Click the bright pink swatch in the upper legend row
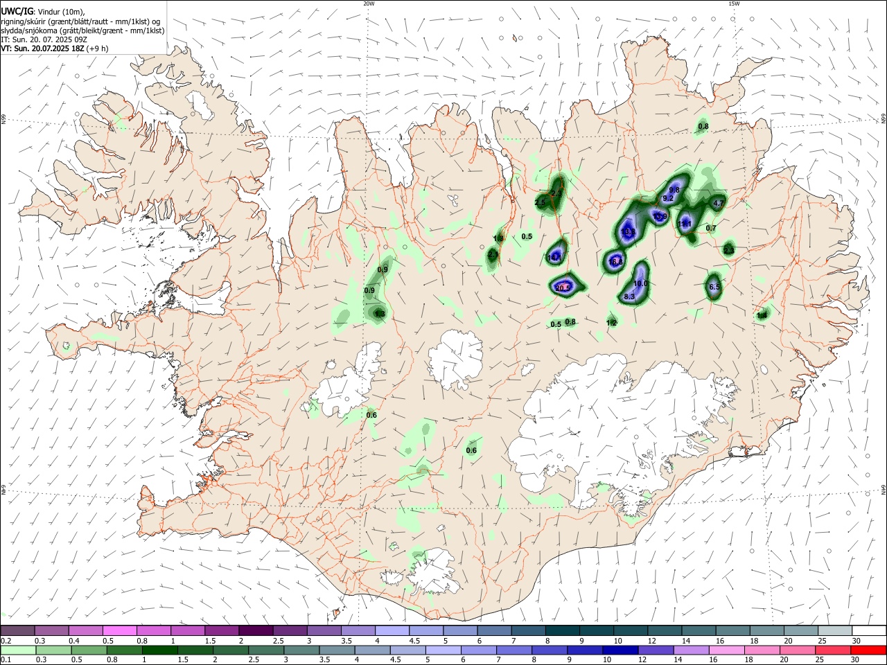This screenshot has height=665, width=887. click(x=119, y=631)
